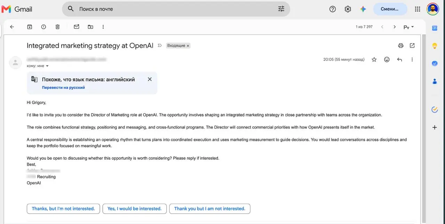Viewport: 445px width, 224px height.
Task: Click the '1 из 7 397' counter
Action: (364, 27)
